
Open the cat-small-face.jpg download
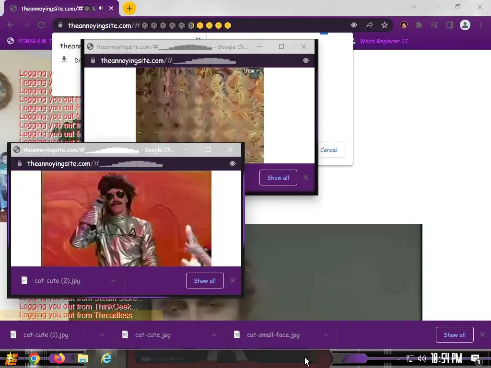coord(273,335)
